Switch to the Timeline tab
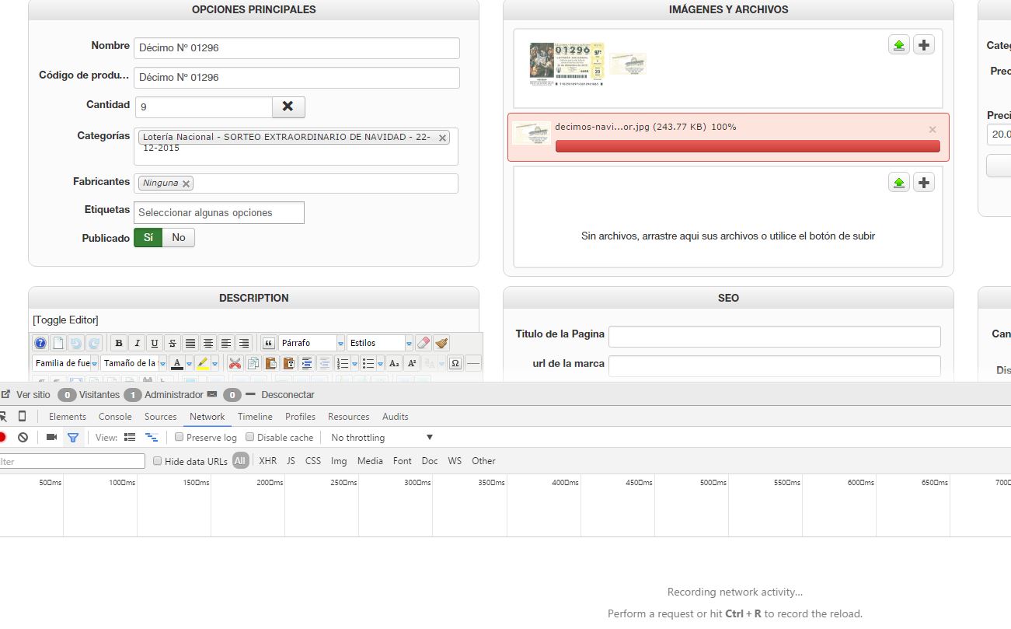This screenshot has width=1011, height=629. 255,417
